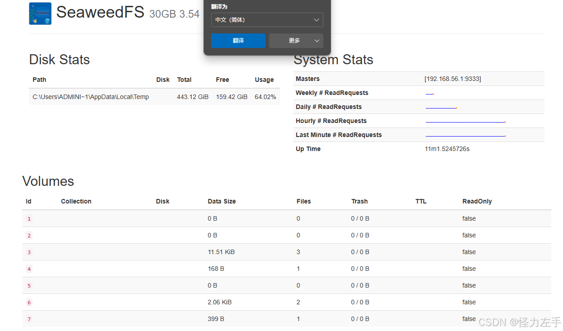Click volume id 4
The width and height of the screenshot is (563, 331).
(29, 269)
